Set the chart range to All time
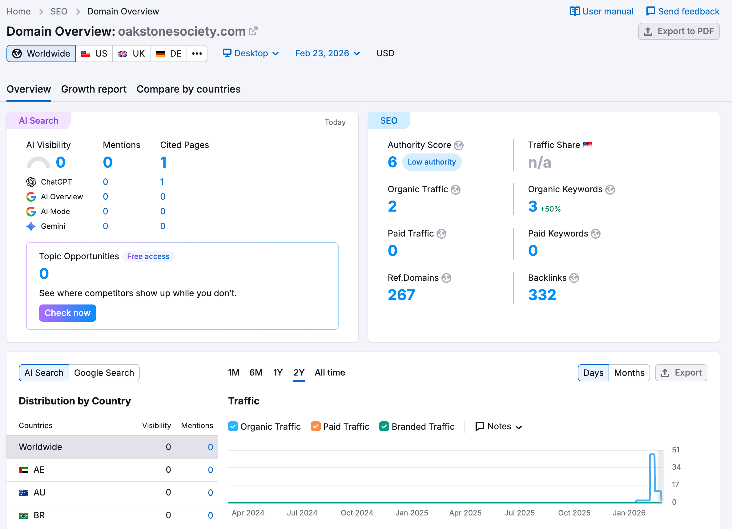This screenshot has height=529, width=732. [x=330, y=372]
